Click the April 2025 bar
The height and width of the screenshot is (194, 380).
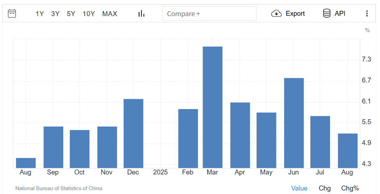pyautogui.click(x=240, y=135)
